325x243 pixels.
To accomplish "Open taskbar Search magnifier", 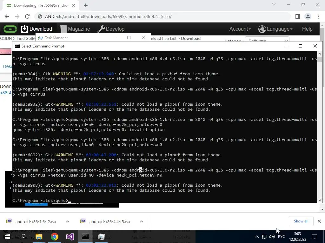I will click(23, 237).
